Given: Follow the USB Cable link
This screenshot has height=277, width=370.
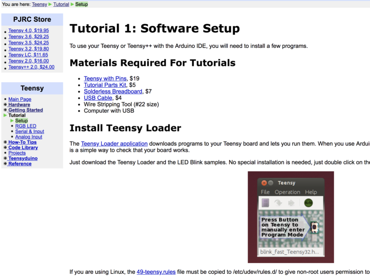Looking at the screenshot, I should tap(98, 98).
